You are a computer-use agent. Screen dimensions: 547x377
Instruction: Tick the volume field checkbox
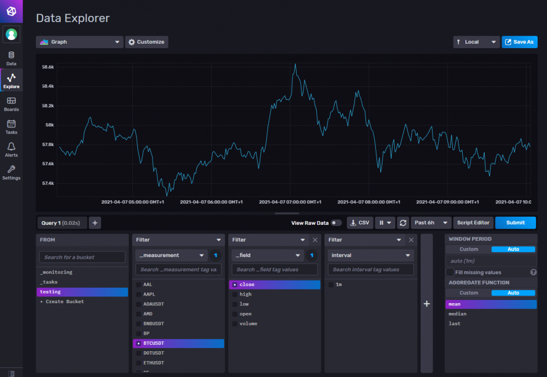235,323
